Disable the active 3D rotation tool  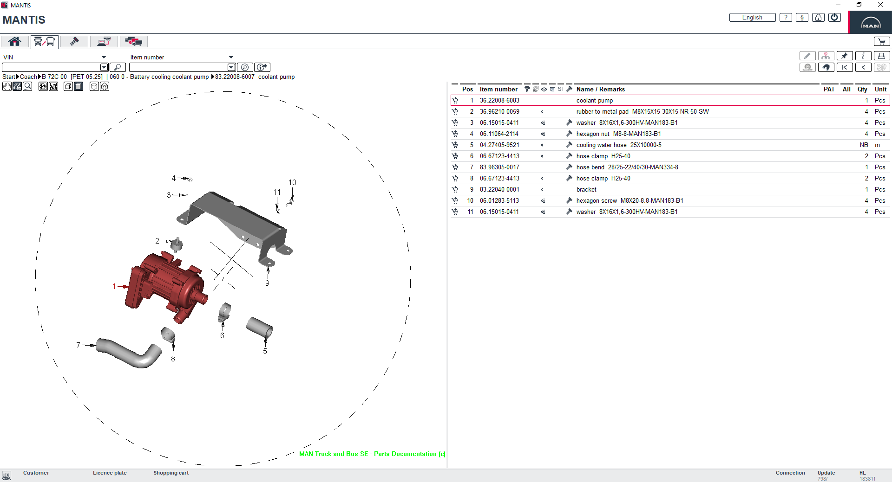(17, 86)
